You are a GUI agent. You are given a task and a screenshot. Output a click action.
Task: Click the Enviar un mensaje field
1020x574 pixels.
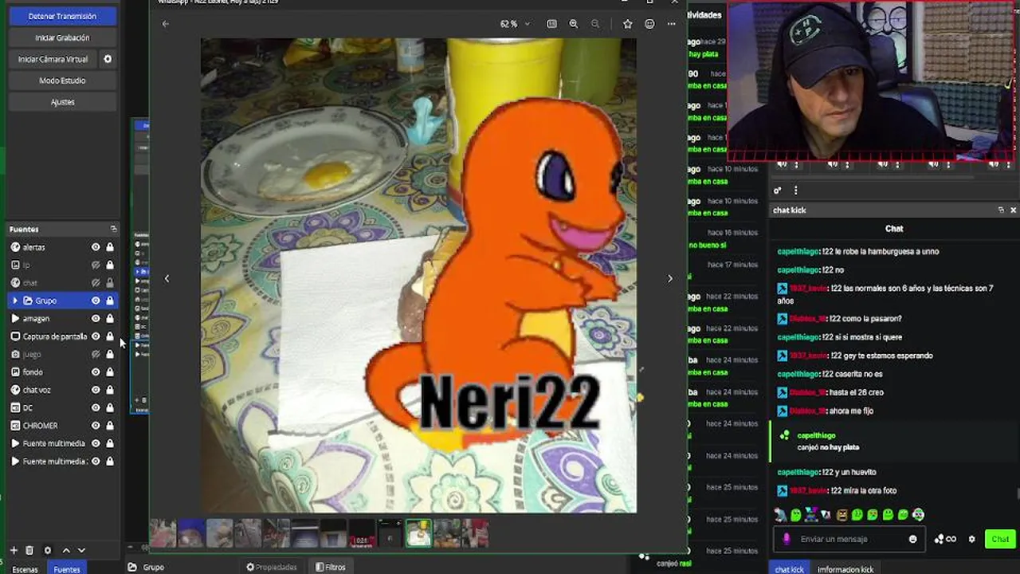tap(848, 539)
